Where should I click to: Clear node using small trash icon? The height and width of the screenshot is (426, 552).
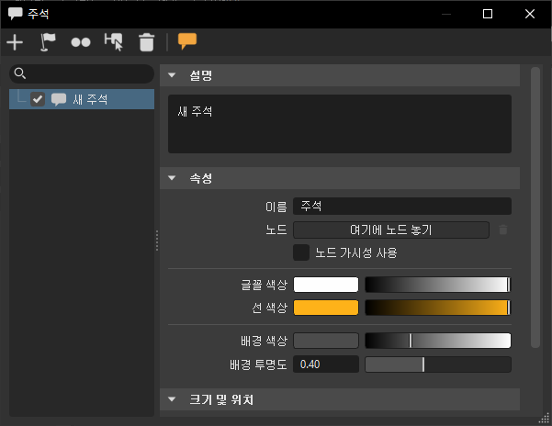pos(503,230)
